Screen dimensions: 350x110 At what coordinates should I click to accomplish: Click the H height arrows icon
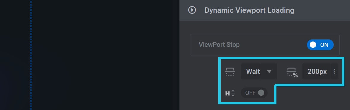pyautogui.click(x=230, y=93)
